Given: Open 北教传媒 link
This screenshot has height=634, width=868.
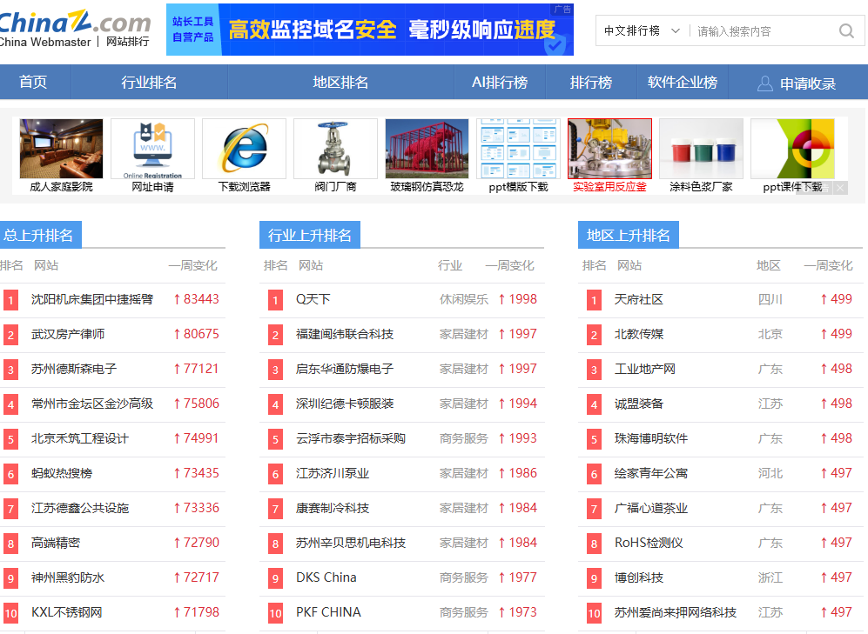Looking at the screenshot, I should tap(638, 334).
